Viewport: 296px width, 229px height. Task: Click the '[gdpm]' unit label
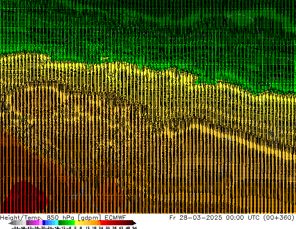[x=90, y=218]
